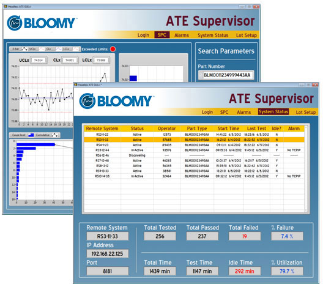Click the Start Time column header

click(x=228, y=129)
